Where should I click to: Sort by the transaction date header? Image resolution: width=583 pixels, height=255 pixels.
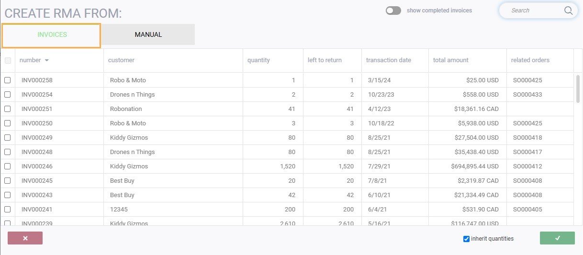click(x=389, y=60)
